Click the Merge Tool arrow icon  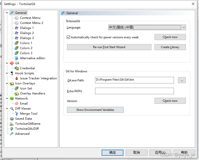17,114
